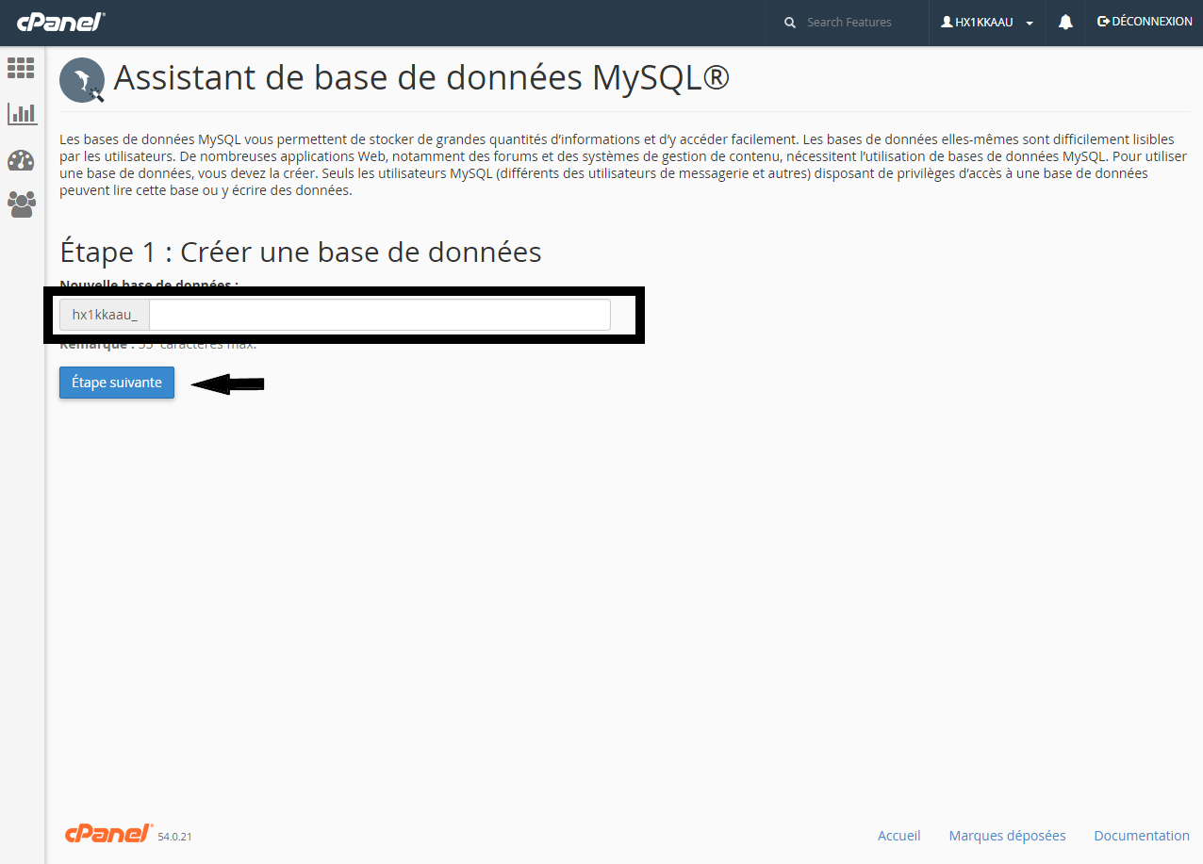Click the DÉCONNEXION logout button

pos(1145,22)
